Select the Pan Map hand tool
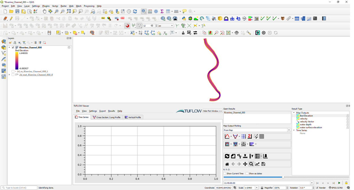This screenshot has height=190, width=354. [44, 11]
